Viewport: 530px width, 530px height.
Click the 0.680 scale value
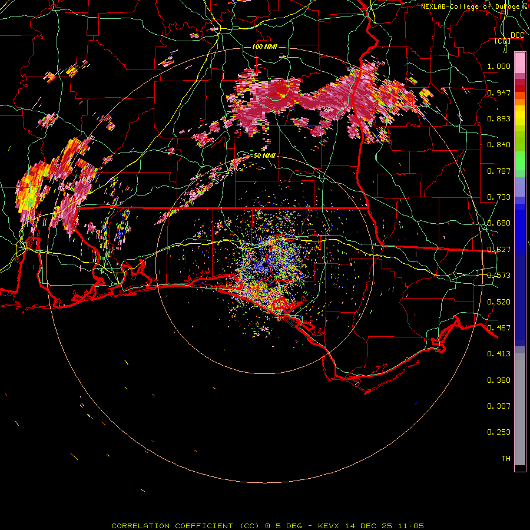pos(499,223)
